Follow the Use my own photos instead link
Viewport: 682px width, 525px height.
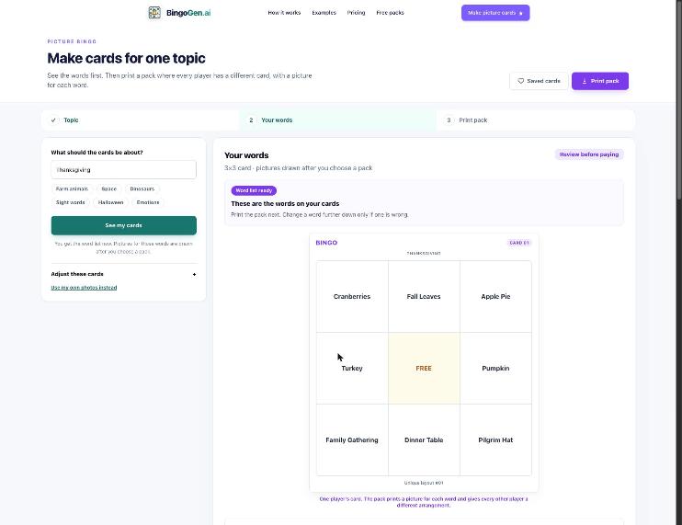click(x=84, y=288)
